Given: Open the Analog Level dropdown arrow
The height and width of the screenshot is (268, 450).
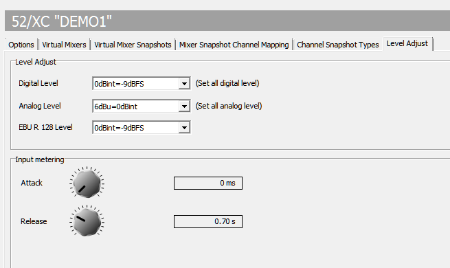Looking at the screenshot, I should [184, 106].
